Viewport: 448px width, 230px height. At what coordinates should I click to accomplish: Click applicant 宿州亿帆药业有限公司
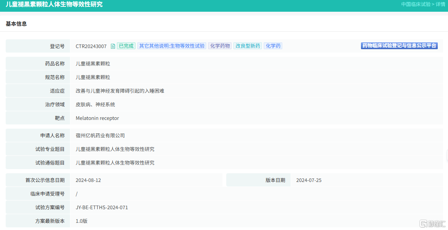click(x=100, y=136)
